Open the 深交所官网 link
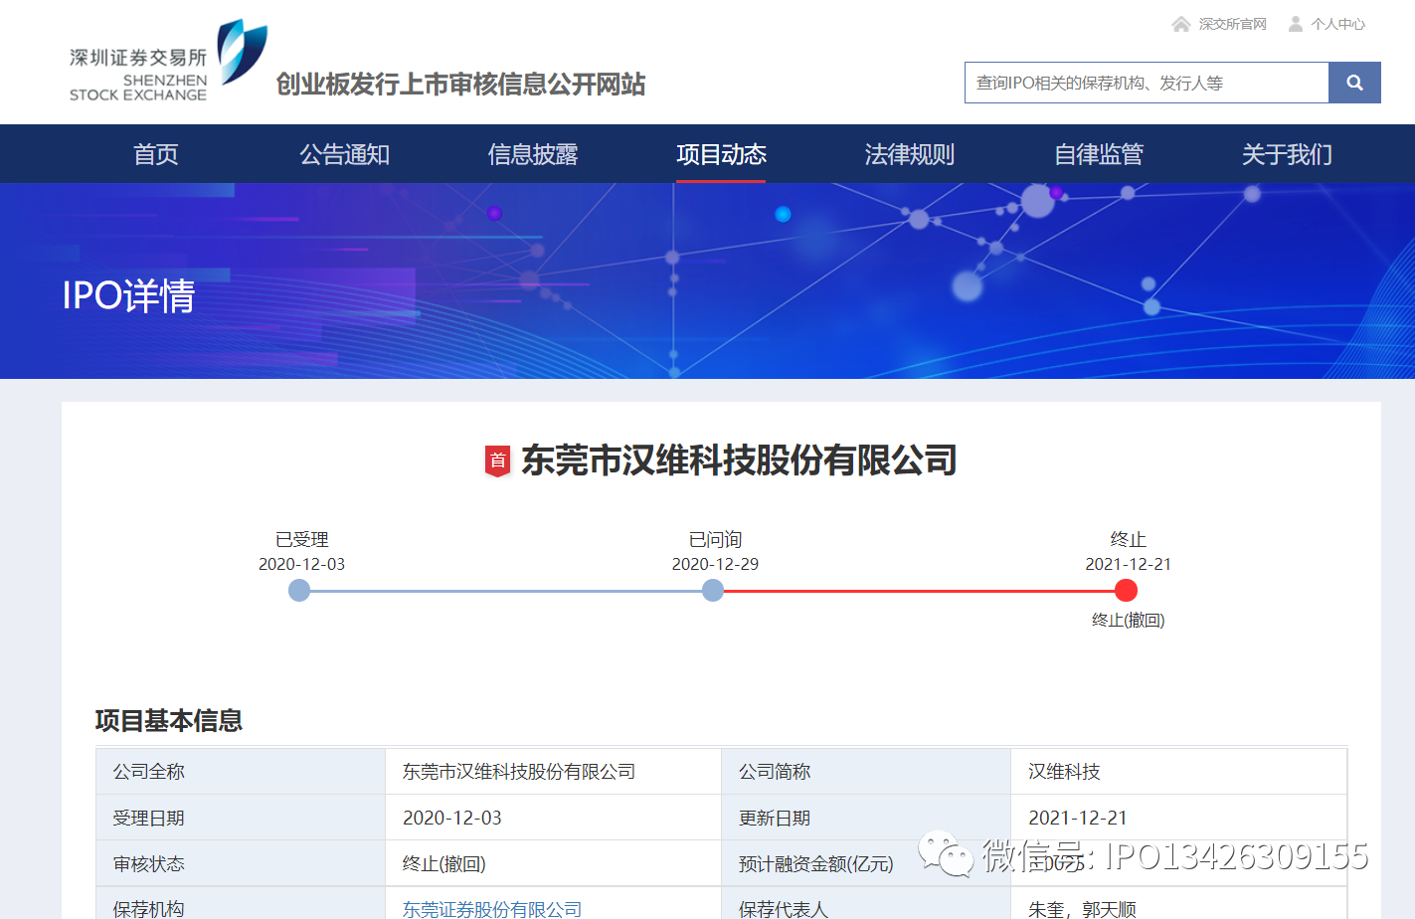Screen dimensions: 1415x919 point(1233,24)
